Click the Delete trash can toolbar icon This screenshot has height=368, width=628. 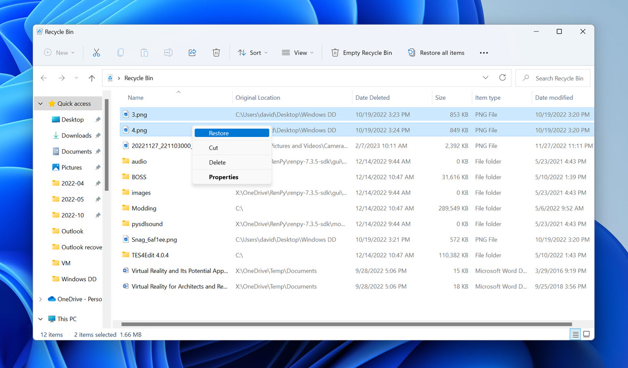point(216,53)
